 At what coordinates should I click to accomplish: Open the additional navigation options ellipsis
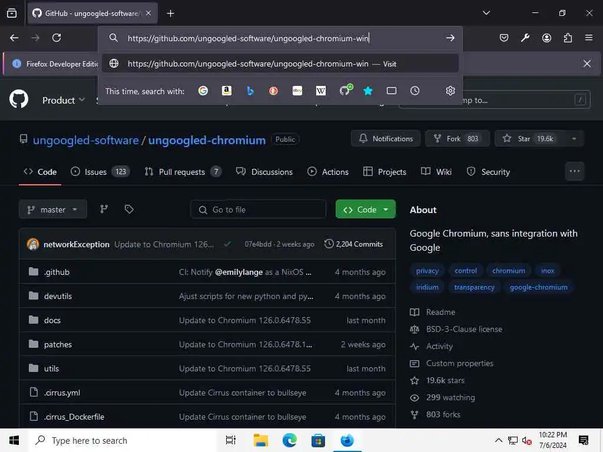click(575, 171)
